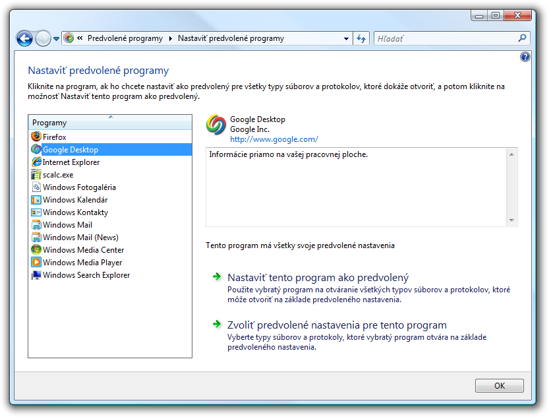The image size is (549, 417).
Task: Confirm with the OK button
Action: coord(500,385)
